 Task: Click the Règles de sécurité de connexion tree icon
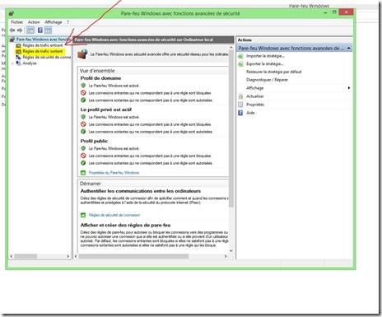click(18, 57)
